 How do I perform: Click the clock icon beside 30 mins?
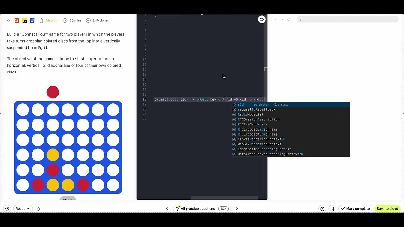point(65,20)
